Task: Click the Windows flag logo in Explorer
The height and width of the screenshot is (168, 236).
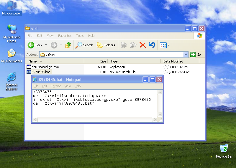Action: (200, 36)
